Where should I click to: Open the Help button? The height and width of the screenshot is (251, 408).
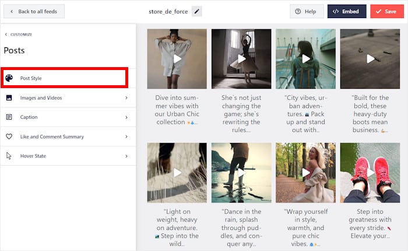307,12
